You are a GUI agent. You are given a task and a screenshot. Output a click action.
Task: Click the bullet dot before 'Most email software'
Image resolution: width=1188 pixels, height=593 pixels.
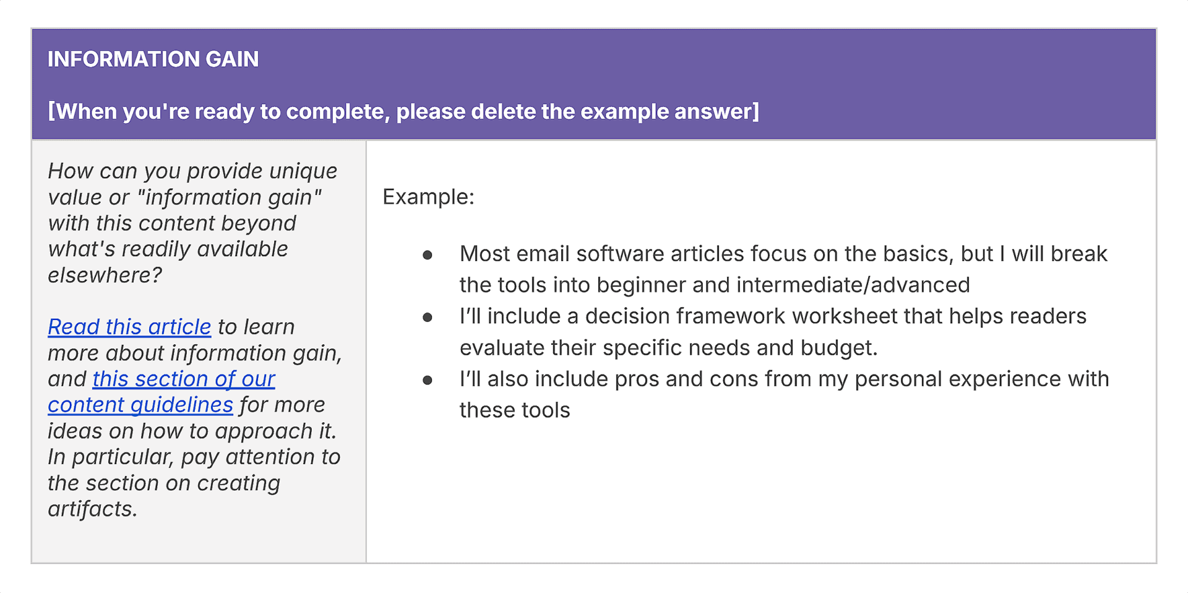427,255
